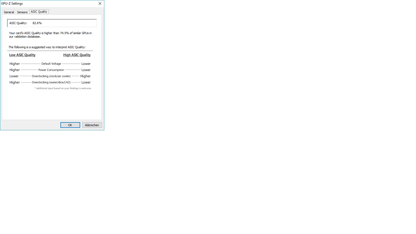416x234 pixels.
Task: Click "Overclocking (water/dice/LN2)" text
Action: tap(51, 82)
